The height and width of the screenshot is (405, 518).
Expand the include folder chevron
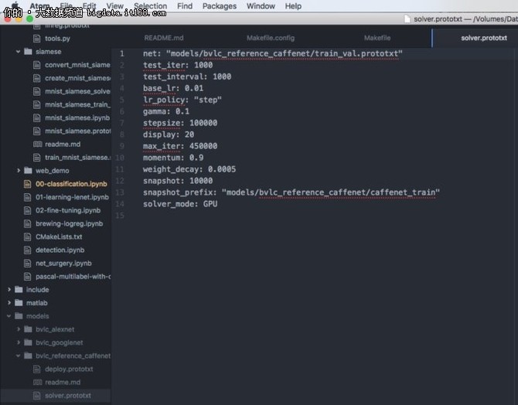[9, 289]
